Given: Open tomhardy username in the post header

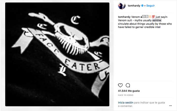Looking at the screenshot, I should coord(134,6).
